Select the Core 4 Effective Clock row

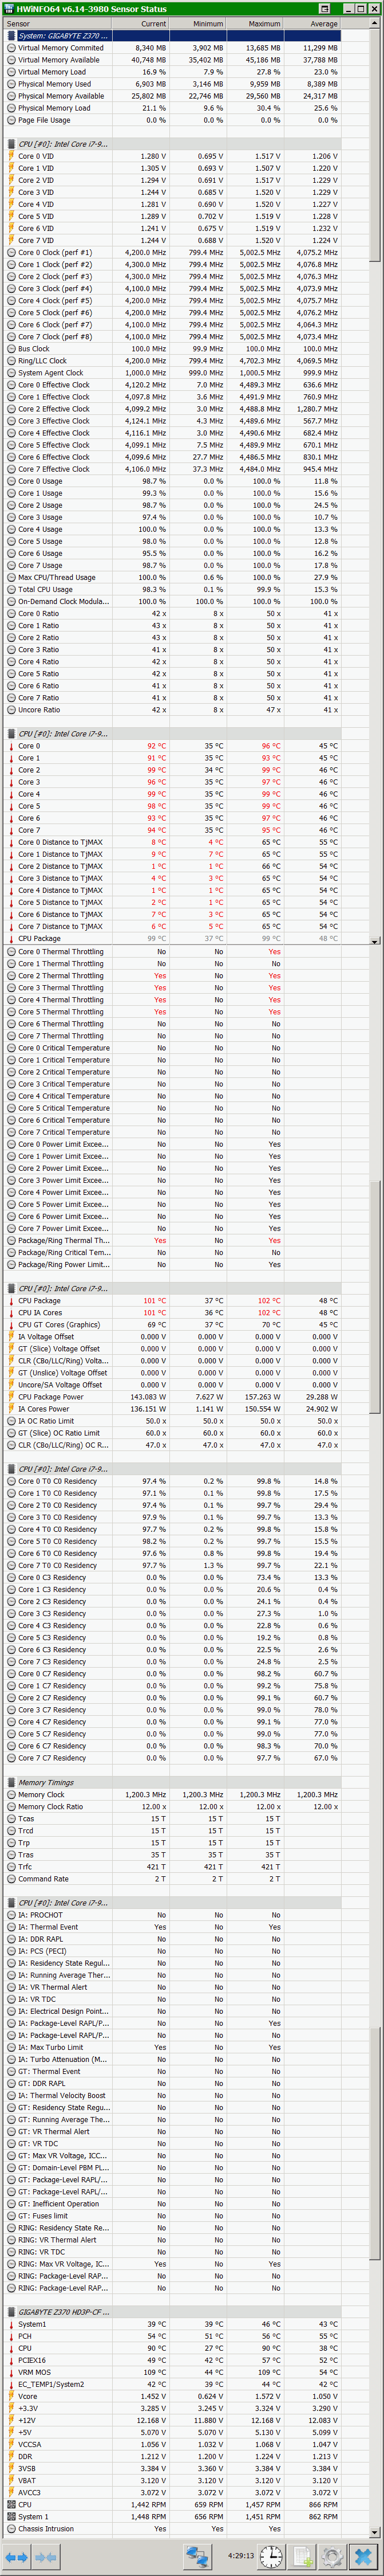pyautogui.click(x=172, y=433)
